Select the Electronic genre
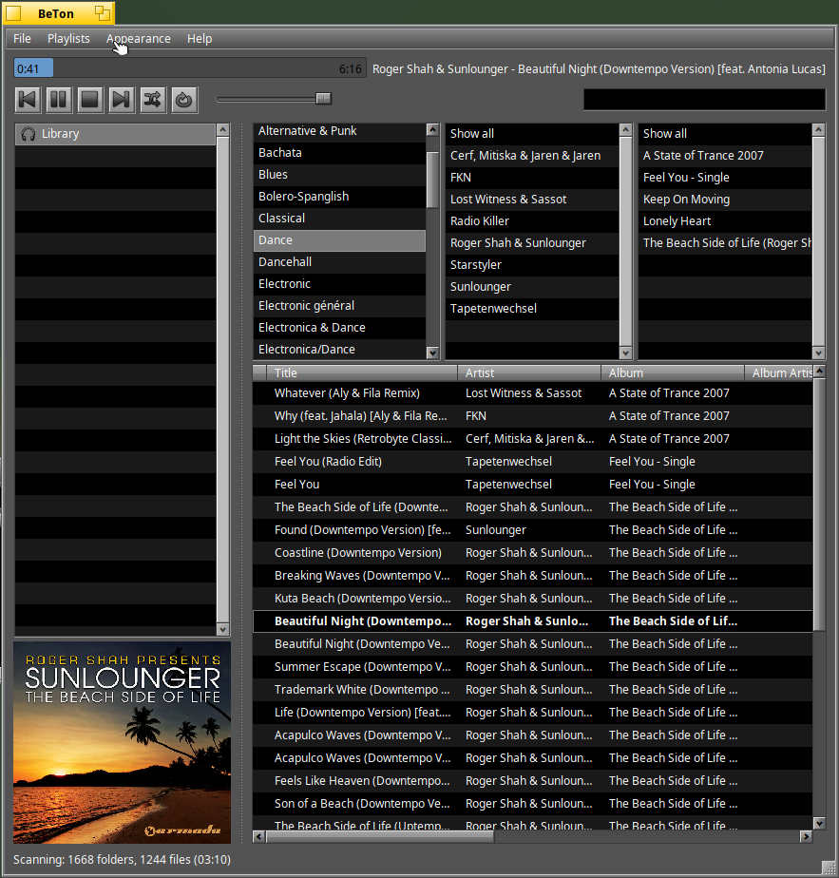The height and width of the screenshot is (878, 839). 285,284
